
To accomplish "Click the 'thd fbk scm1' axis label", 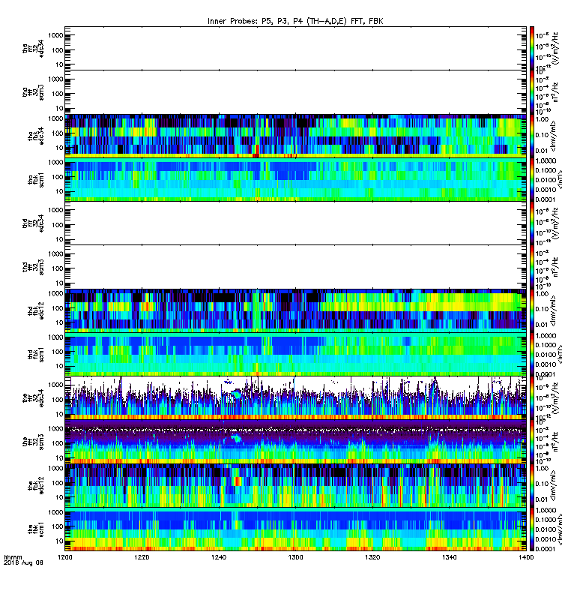I will point(36,355).
